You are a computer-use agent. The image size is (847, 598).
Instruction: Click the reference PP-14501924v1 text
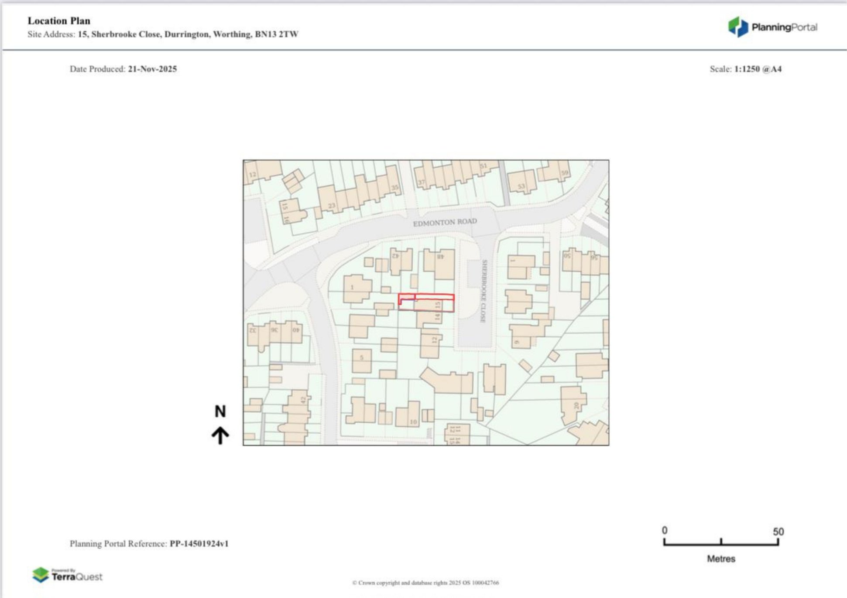[199, 544]
